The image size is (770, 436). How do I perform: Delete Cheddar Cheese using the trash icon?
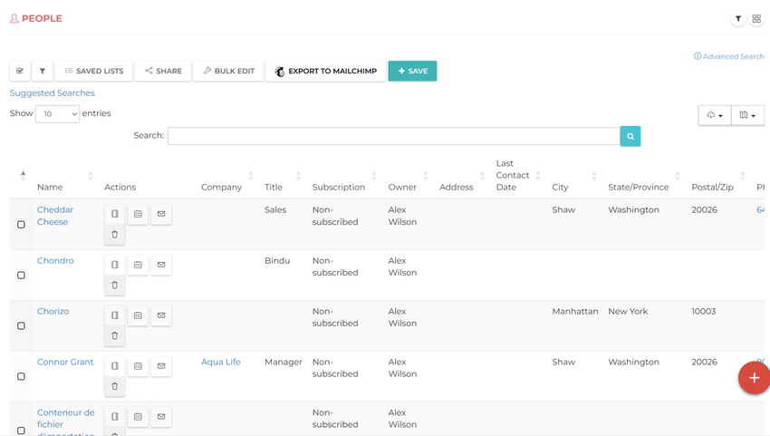click(115, 235)
